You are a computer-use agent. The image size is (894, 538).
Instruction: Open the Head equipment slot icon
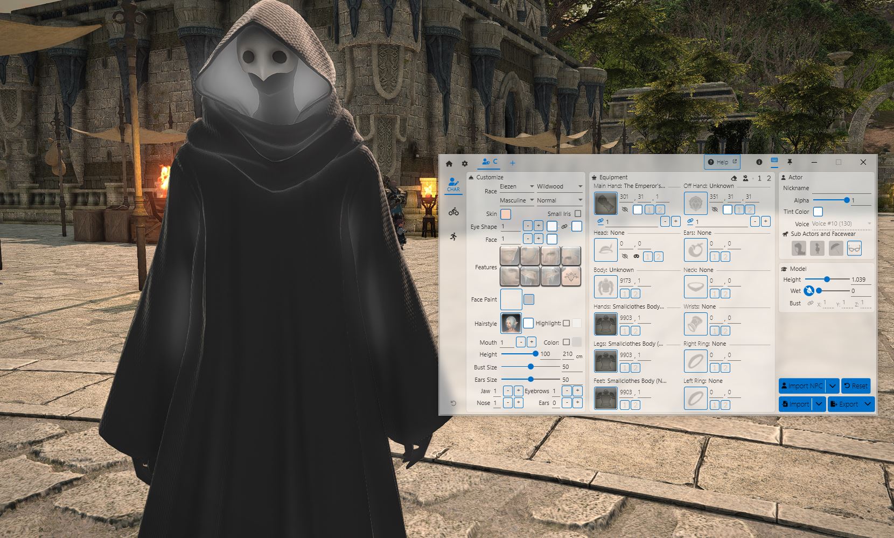605,250
